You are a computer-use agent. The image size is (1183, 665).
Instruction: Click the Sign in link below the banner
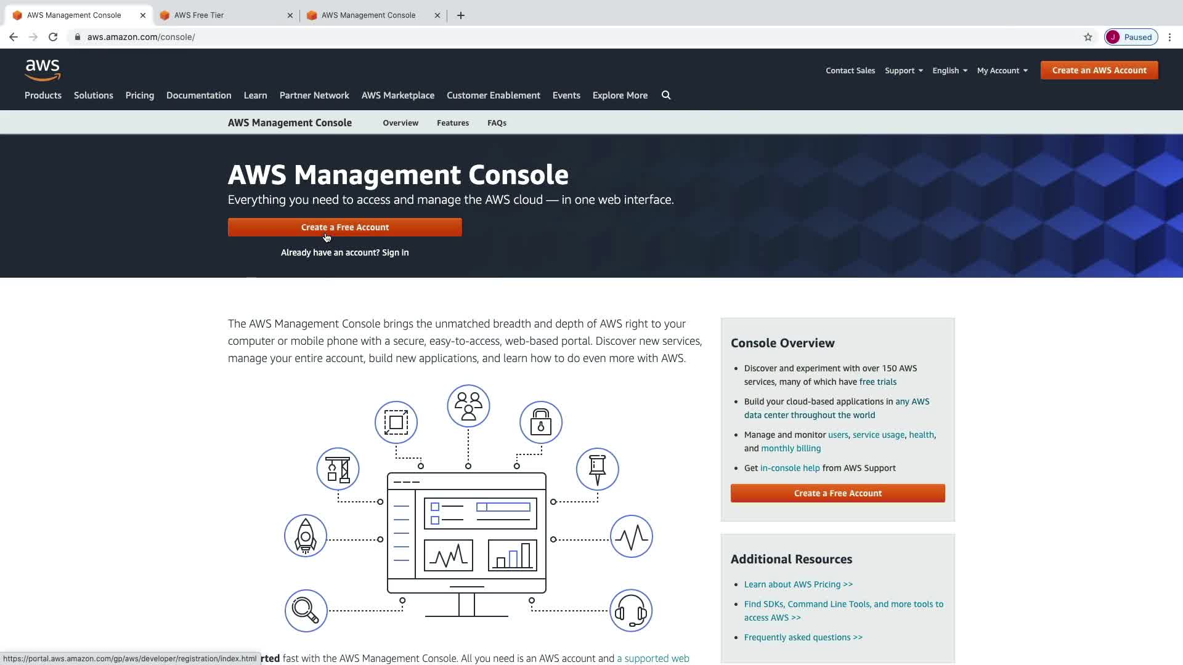[395, 252]
